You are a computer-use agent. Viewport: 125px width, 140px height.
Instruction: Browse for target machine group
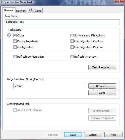(x=102, y=86)
